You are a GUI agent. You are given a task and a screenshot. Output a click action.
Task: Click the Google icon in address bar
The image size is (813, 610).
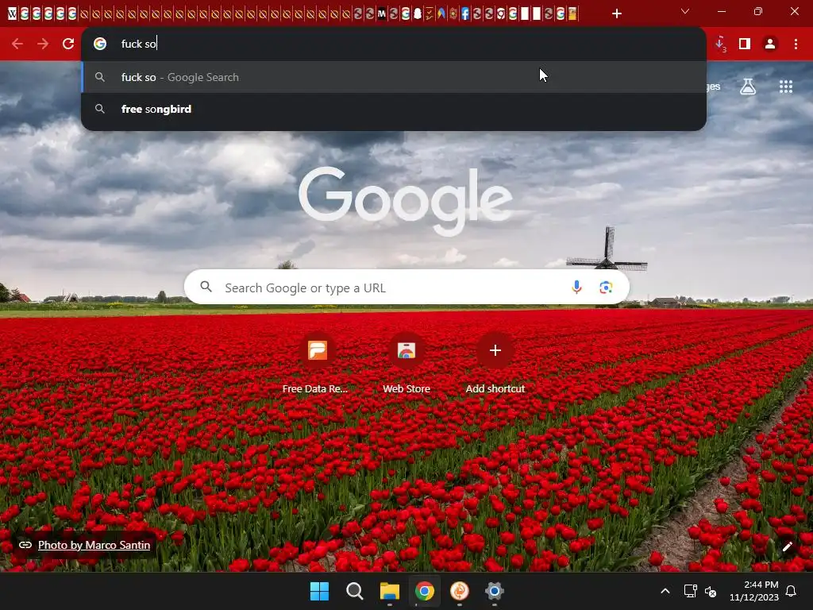click(100, 44)
